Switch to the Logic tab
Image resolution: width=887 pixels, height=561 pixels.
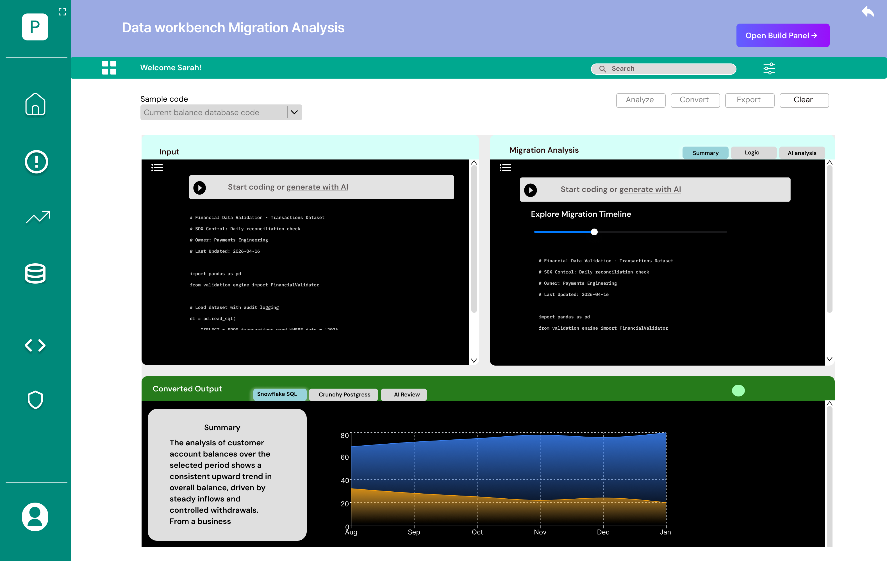[754, 152]
